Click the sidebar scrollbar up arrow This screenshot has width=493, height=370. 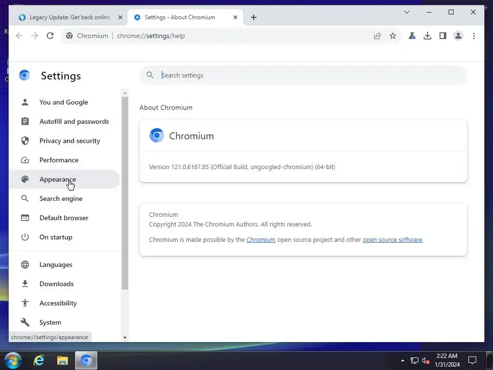(x=125, y=93)
